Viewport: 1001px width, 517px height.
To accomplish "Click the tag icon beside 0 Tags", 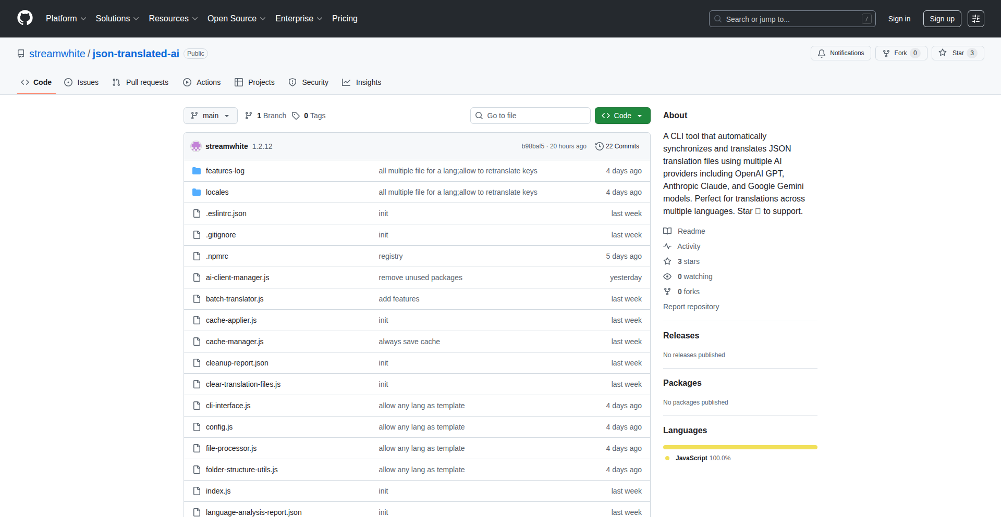I will pyautogui.click(x=296, y=116).
